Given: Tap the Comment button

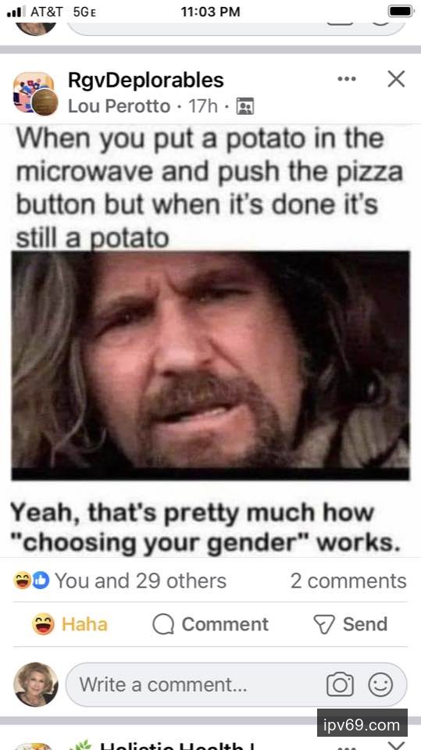Looking at the screenshot, I should point(211,624).
